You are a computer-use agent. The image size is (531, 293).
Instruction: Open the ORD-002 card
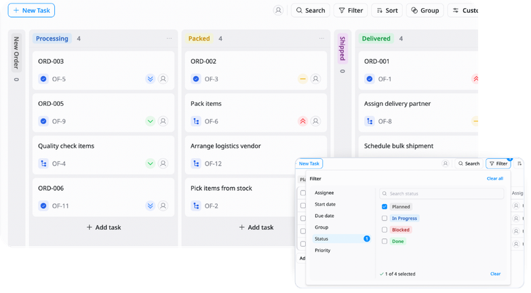[x=256, y=70]
